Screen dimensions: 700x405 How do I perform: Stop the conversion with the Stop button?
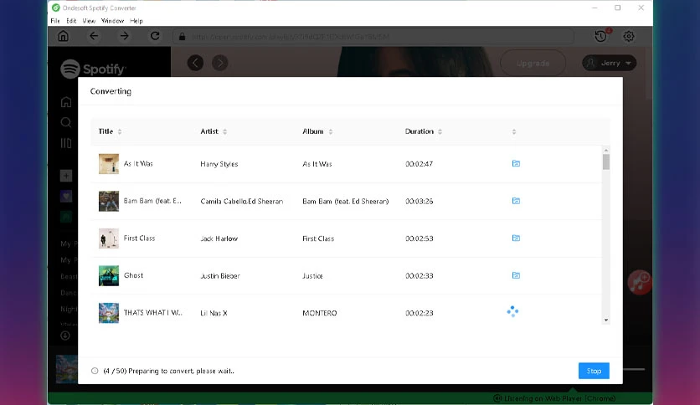pos(594,371)
